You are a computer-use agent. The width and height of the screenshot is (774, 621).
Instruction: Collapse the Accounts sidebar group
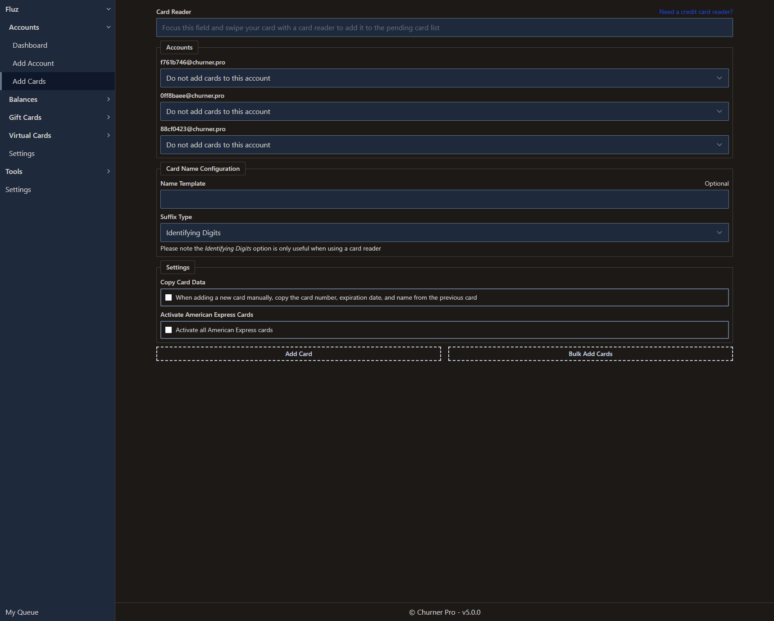[x=108, y=27]
